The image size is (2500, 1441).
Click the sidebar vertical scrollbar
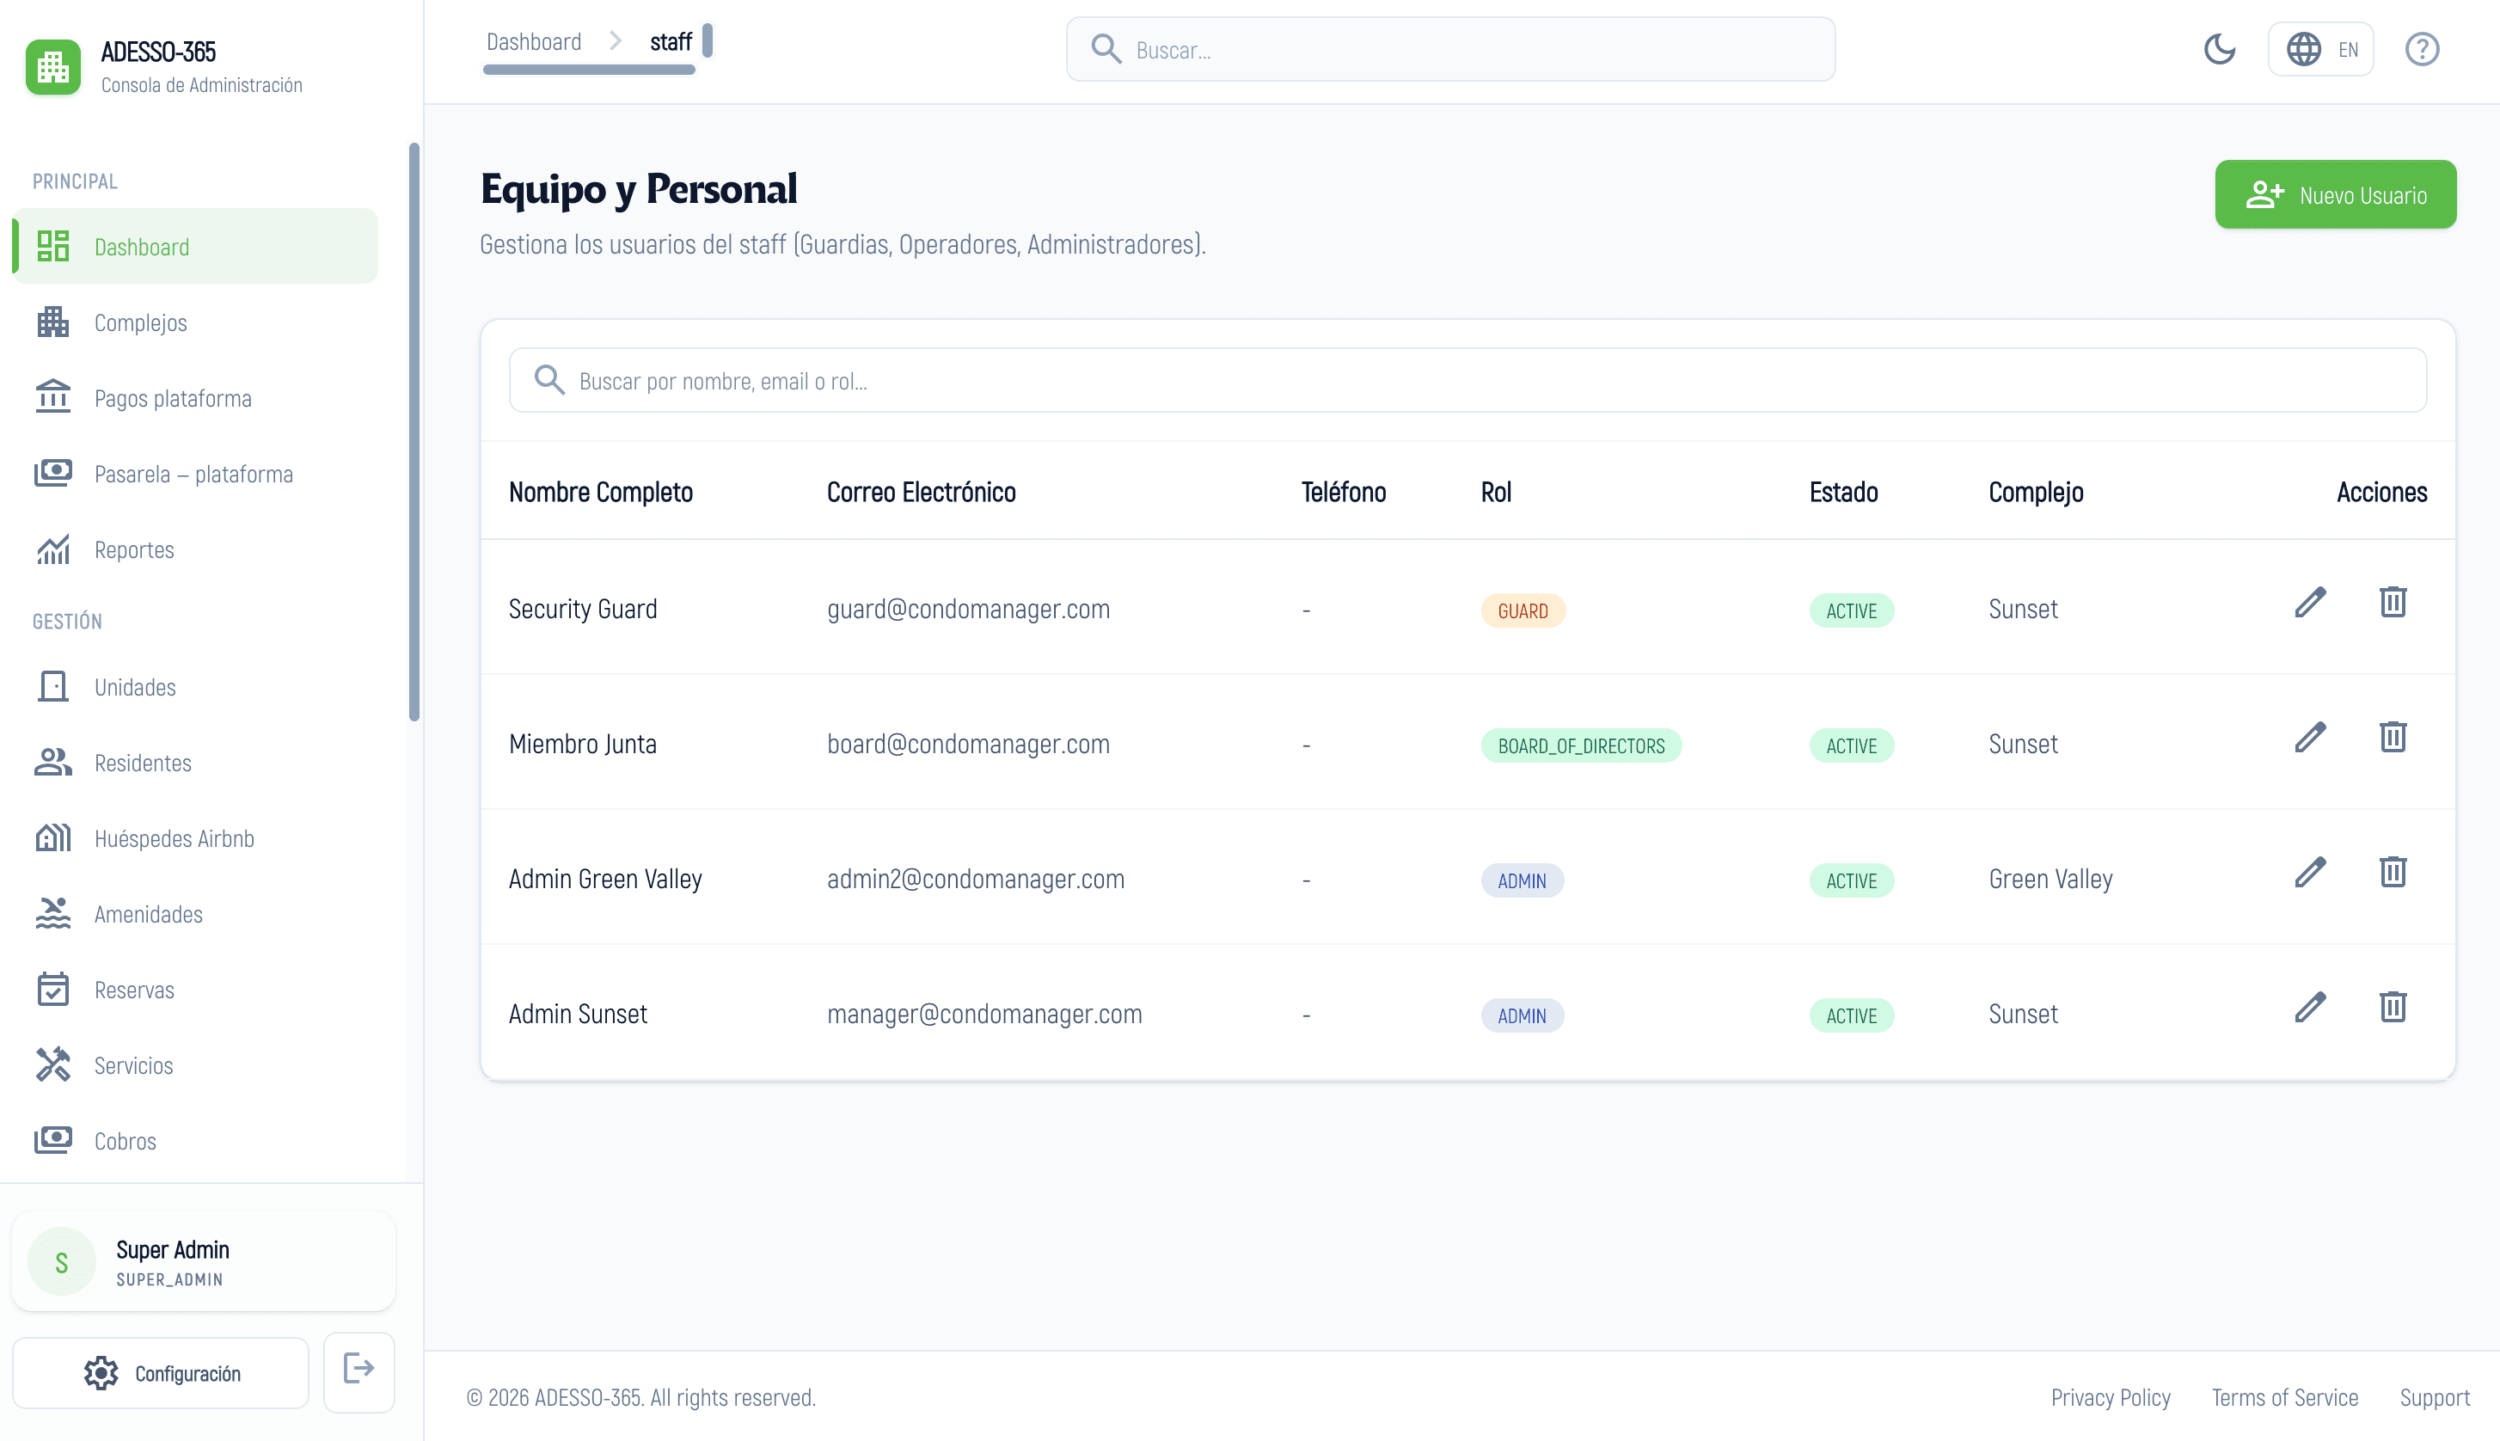click(414, 432)
